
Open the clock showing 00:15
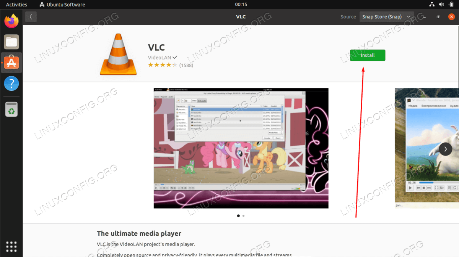click(241, 5)
